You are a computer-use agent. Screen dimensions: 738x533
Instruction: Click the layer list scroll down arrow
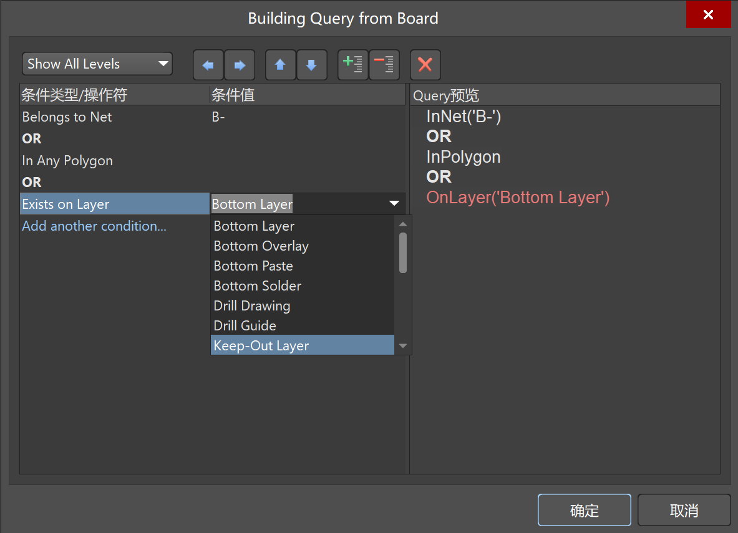[403, 346]
